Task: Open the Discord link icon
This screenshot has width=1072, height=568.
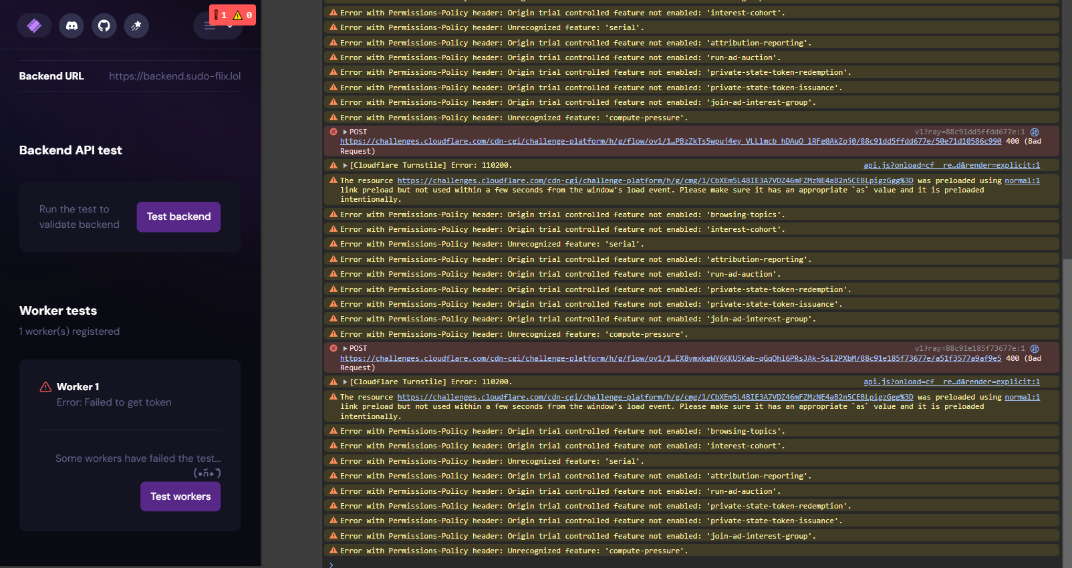Action: coord(72,25)
